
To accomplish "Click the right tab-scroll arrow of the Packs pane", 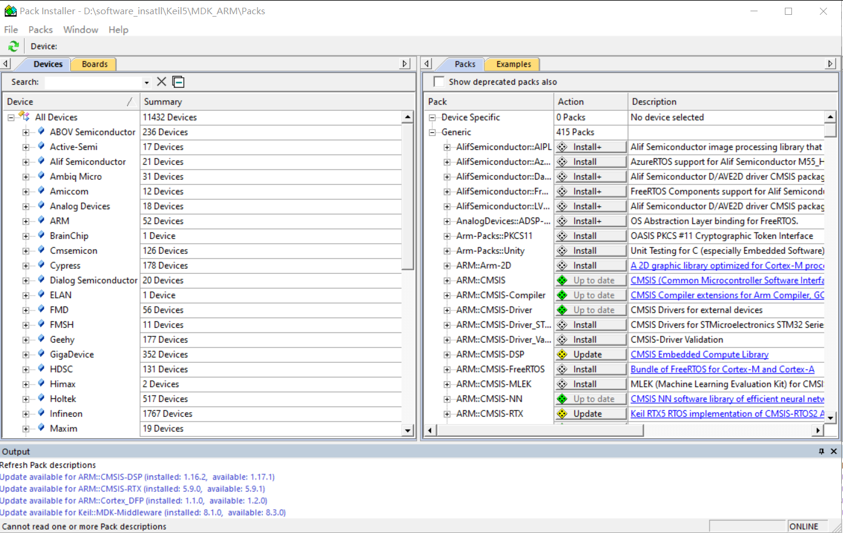I will (x=831, y=64).
